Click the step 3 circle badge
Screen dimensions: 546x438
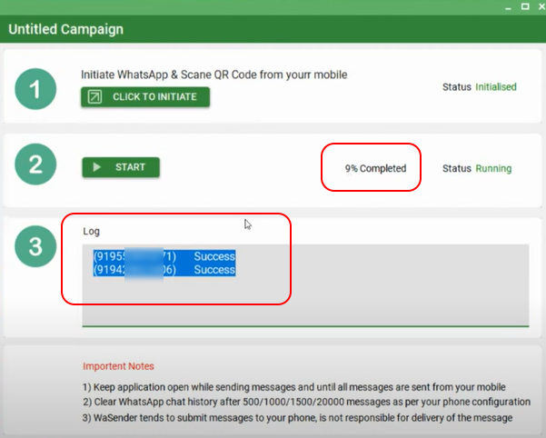(x=35, y=248)
